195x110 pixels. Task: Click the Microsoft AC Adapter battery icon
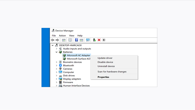pos(64,55)
